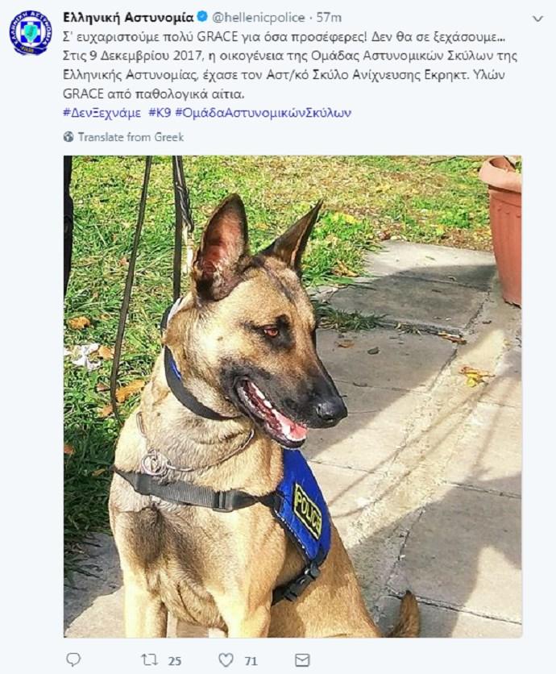Click the reply speech bubble icon
Screen dimensions: 556x674
click(73, 659)
